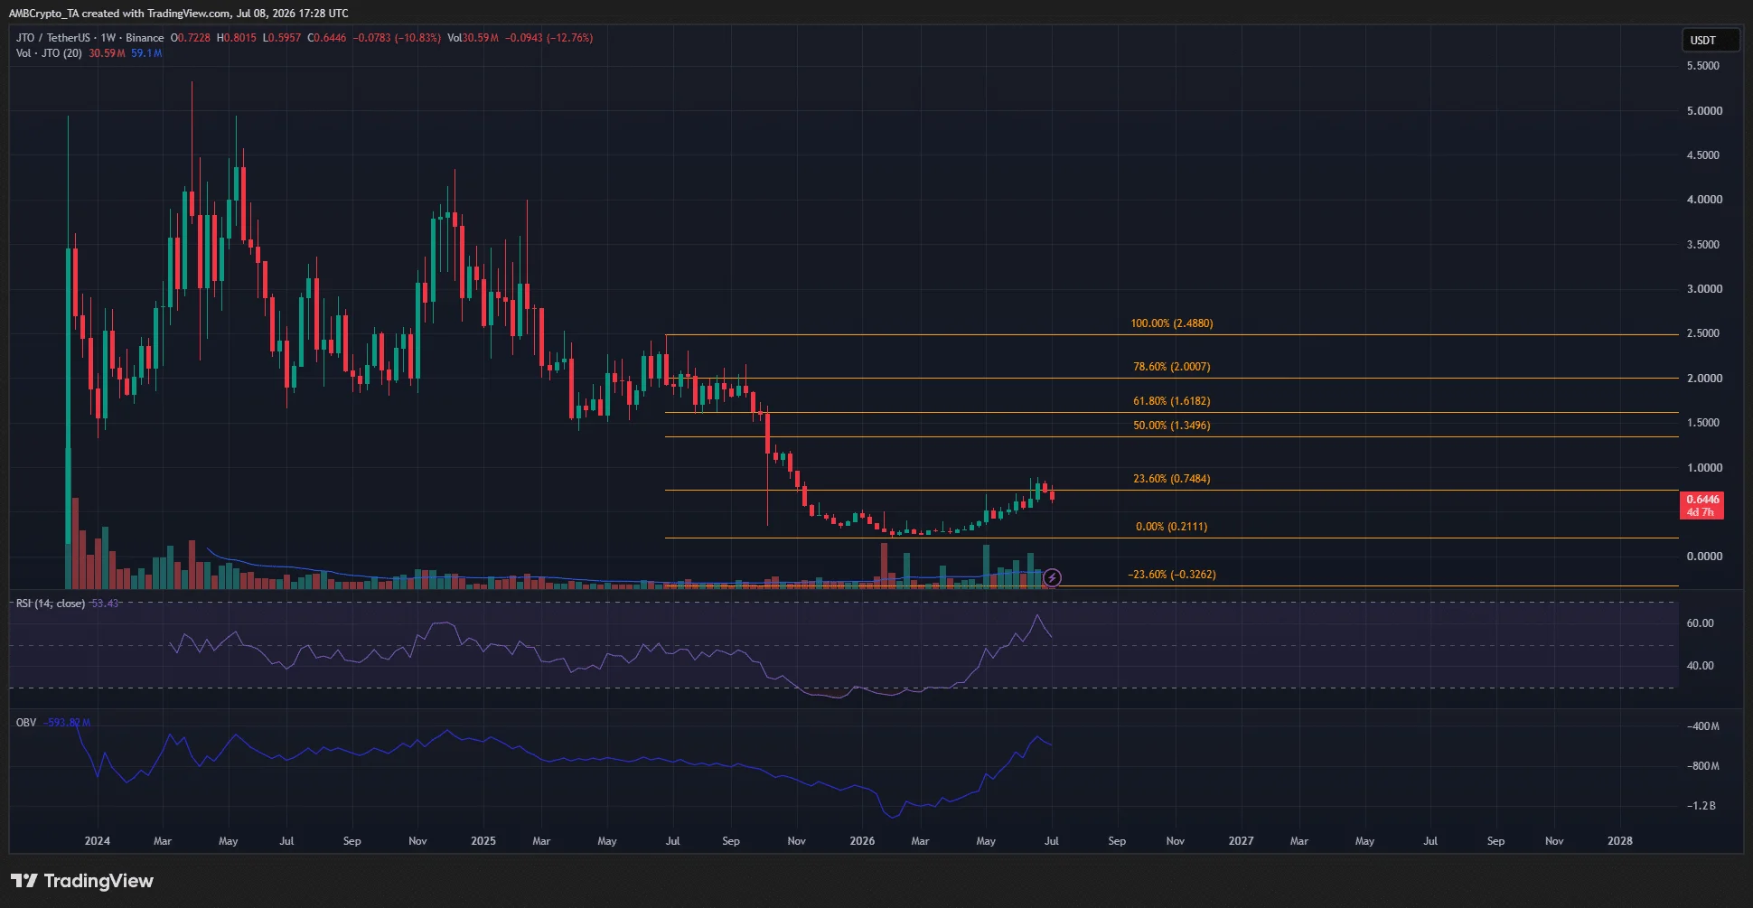Click the close value C0.6446 in header

coord(327,38)
